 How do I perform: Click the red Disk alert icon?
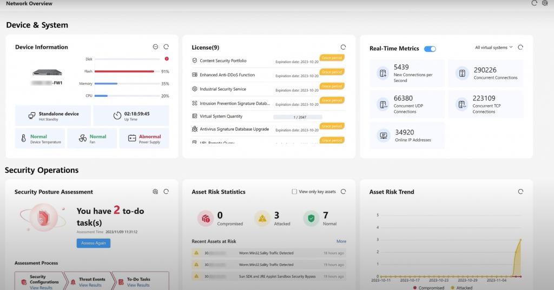tap(166, 59)
